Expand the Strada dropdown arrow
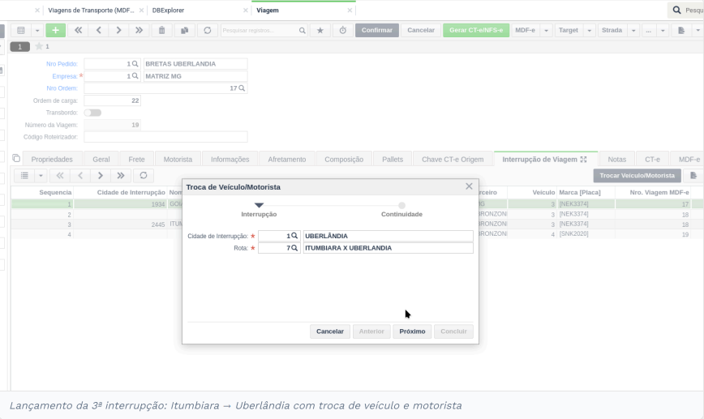The height and width of the screenshot is (419, 704). tap(633, 30)
